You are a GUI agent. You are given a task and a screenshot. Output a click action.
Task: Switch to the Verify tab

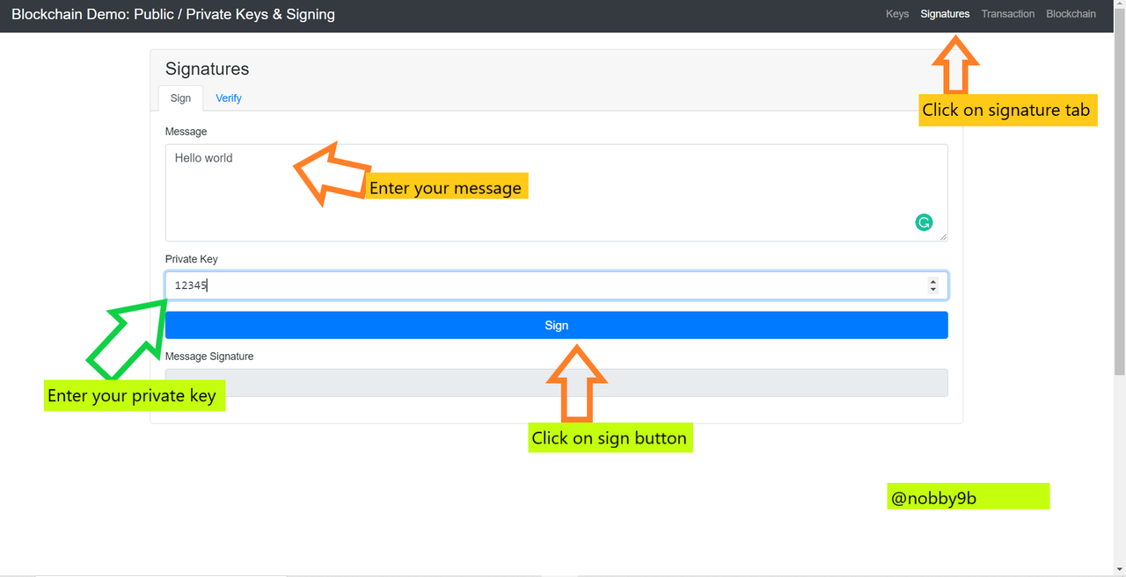(x=229, y=98)
